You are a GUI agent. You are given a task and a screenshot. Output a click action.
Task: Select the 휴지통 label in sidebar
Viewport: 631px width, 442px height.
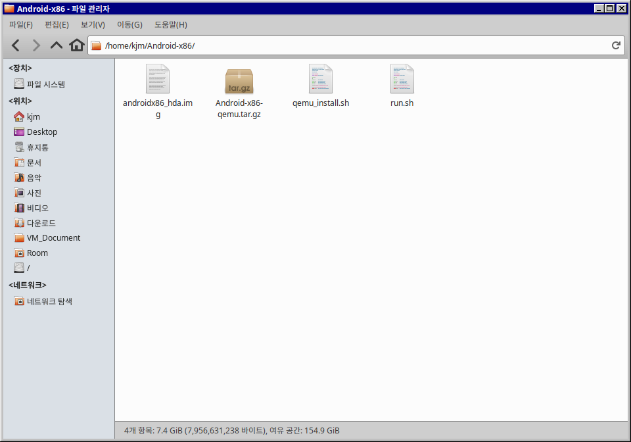(x=38, y=147)
